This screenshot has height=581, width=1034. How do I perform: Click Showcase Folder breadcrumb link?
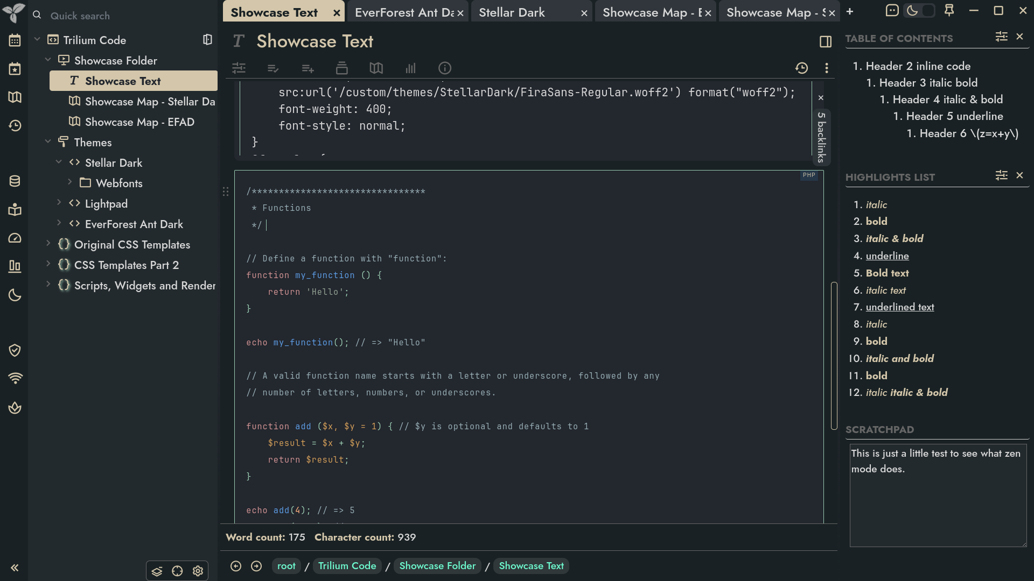pos(437,566)
